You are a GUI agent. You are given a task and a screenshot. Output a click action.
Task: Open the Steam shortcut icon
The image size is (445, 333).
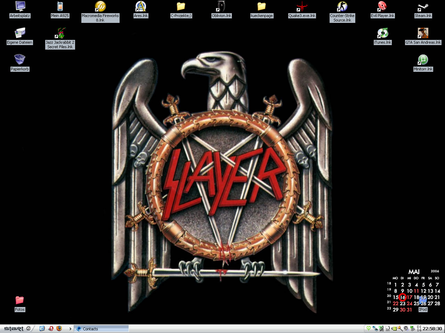click(423, 7)
